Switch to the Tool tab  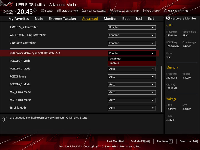[x=139, y=19]
